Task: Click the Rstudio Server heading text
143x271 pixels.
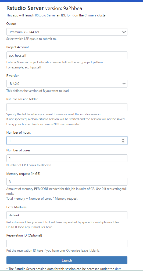Action: pyautogui.click(x=25, y=8)
